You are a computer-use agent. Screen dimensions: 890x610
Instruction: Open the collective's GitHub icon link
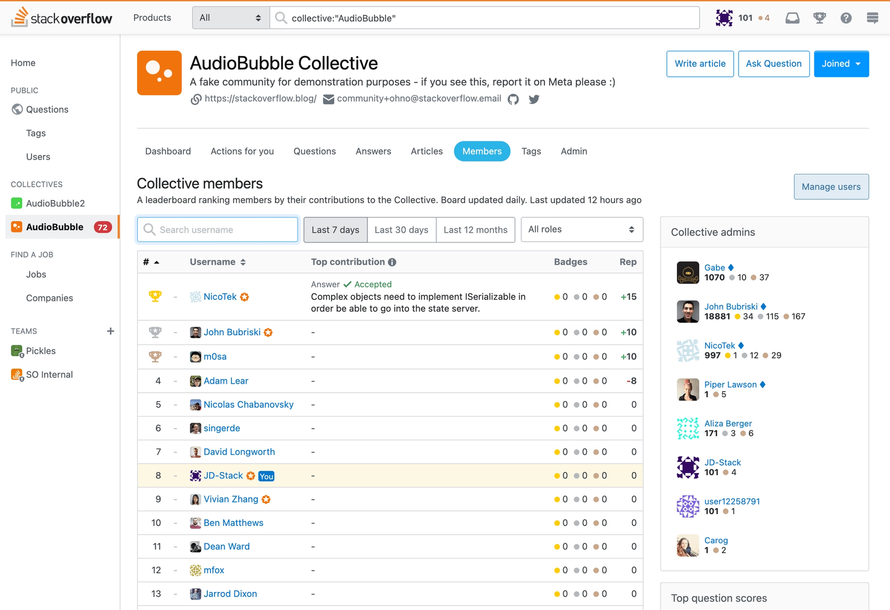coord(513,99)
